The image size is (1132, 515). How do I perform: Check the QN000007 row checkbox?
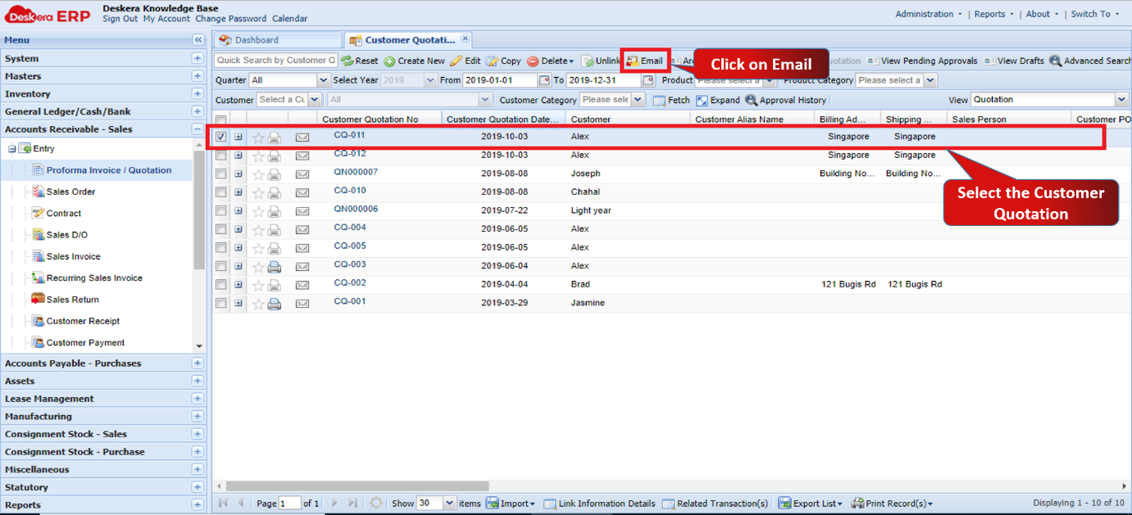[221, 174]
